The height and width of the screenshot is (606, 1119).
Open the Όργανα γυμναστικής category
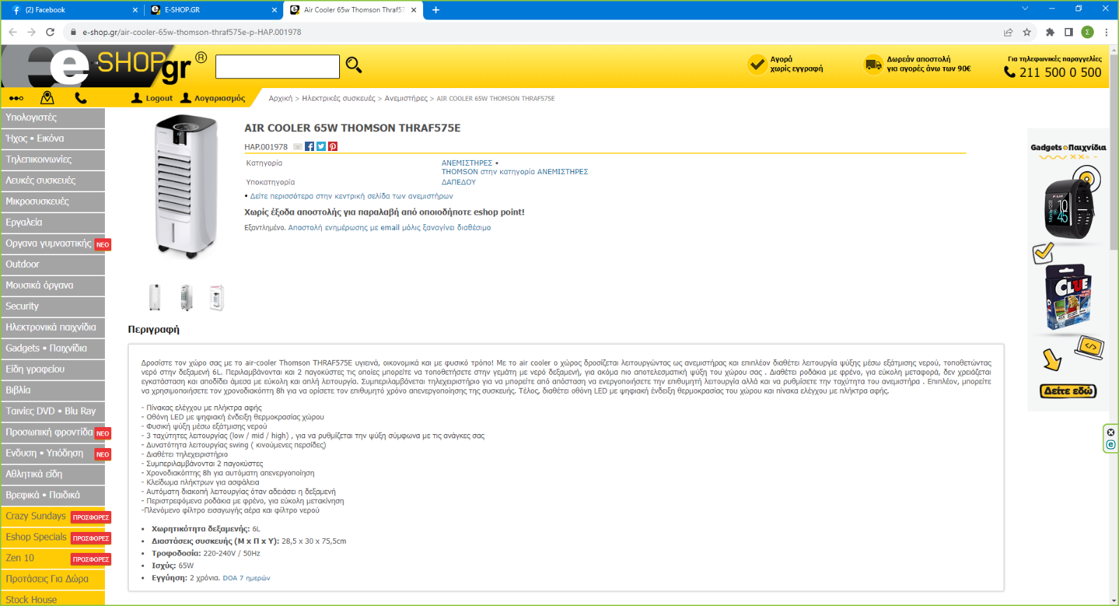[x=53, y=243]
